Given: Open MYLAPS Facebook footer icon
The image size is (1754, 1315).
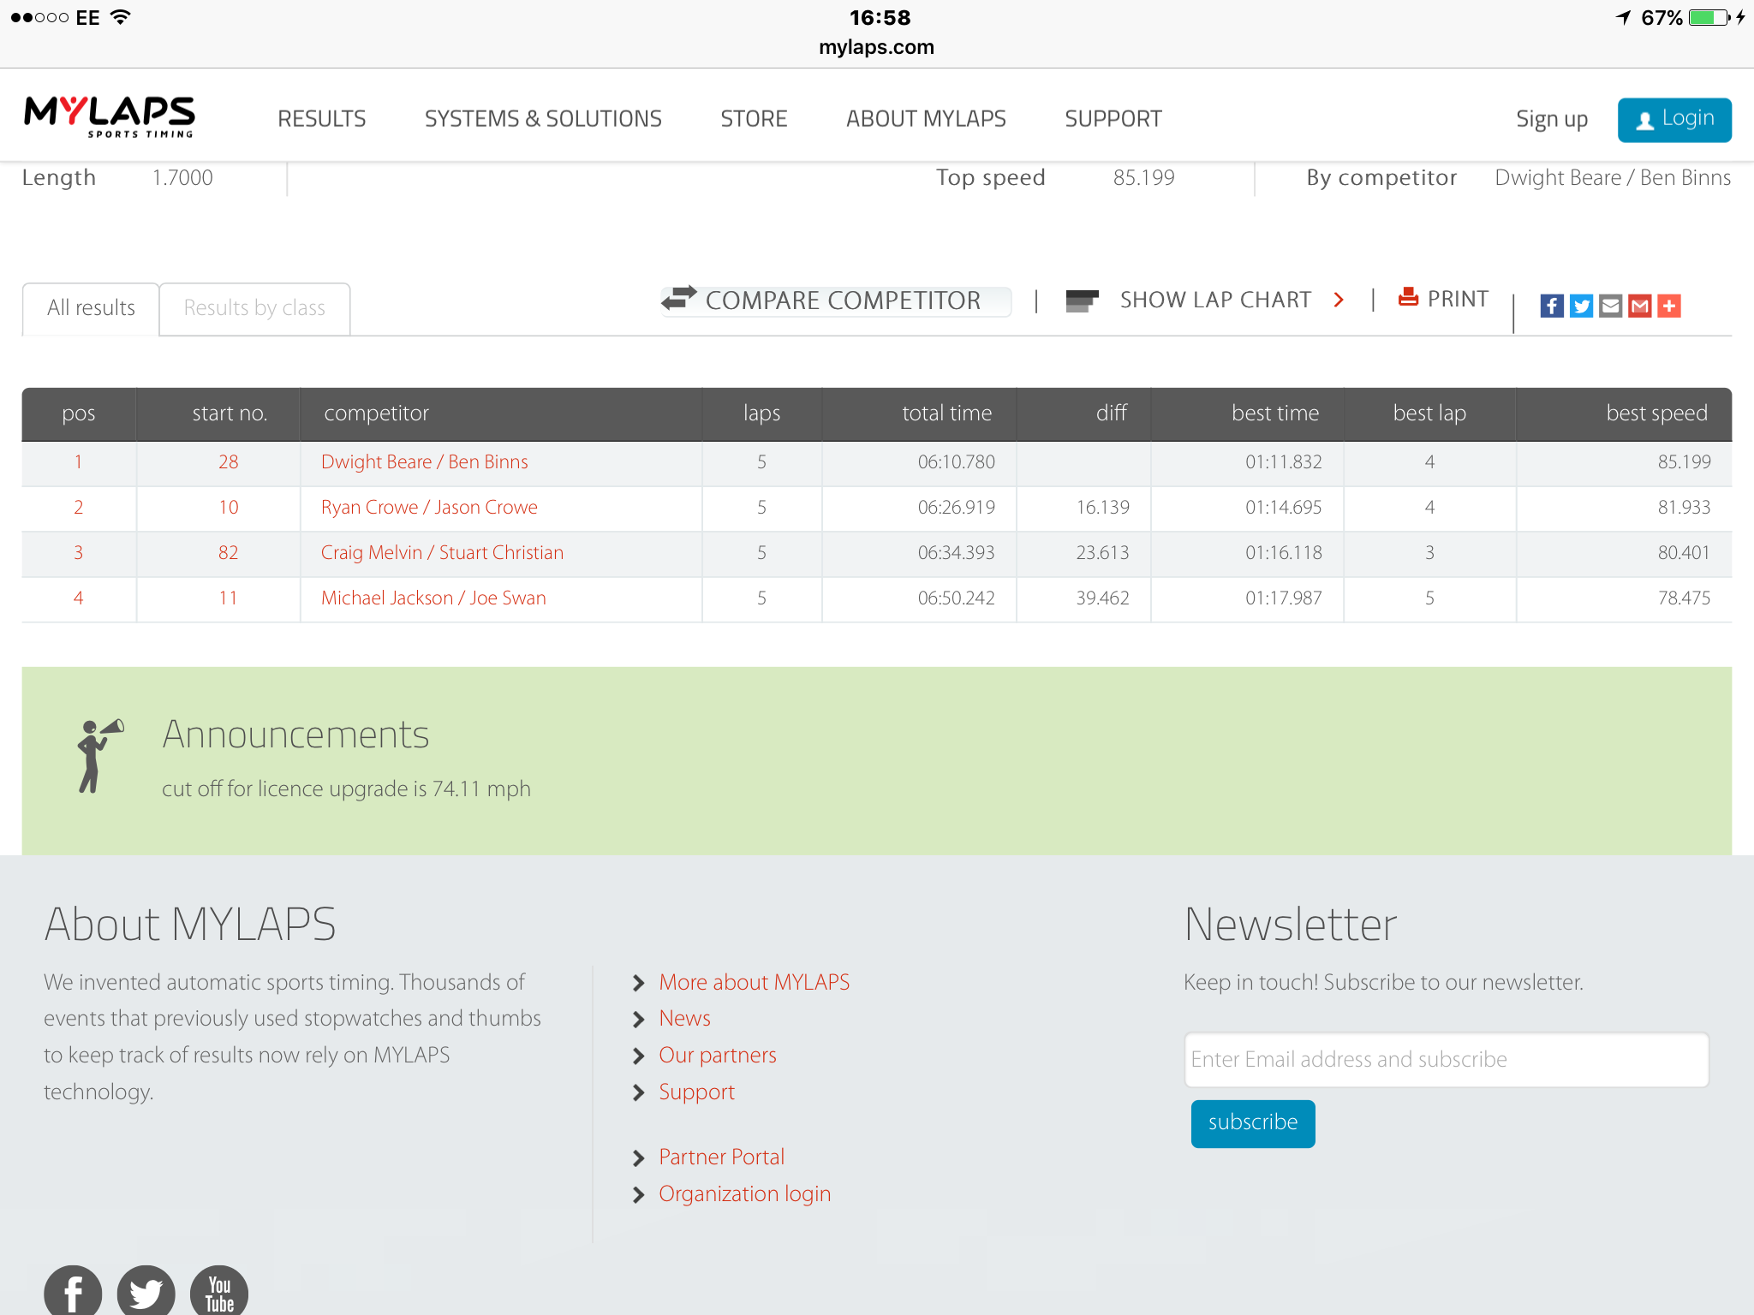Looking at the screenshot, I should [x=73, y=1293].
